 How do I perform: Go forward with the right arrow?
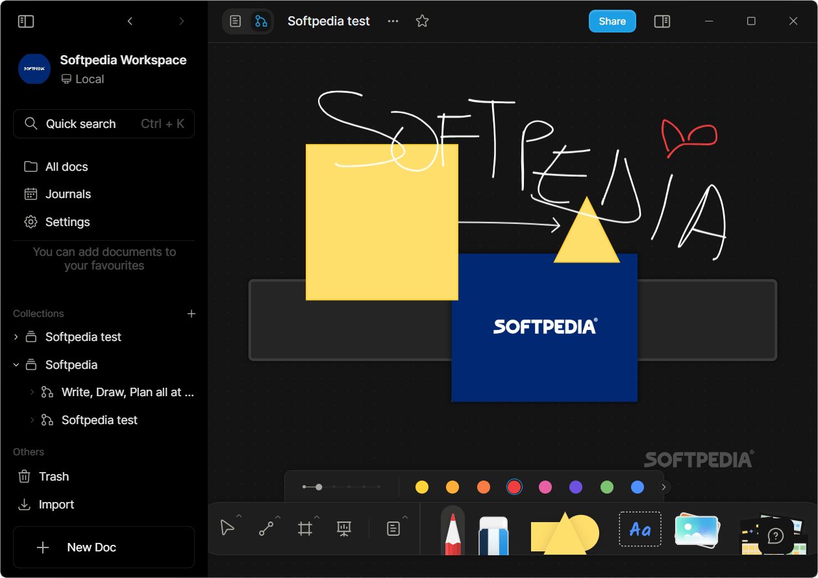pos(182,21)
